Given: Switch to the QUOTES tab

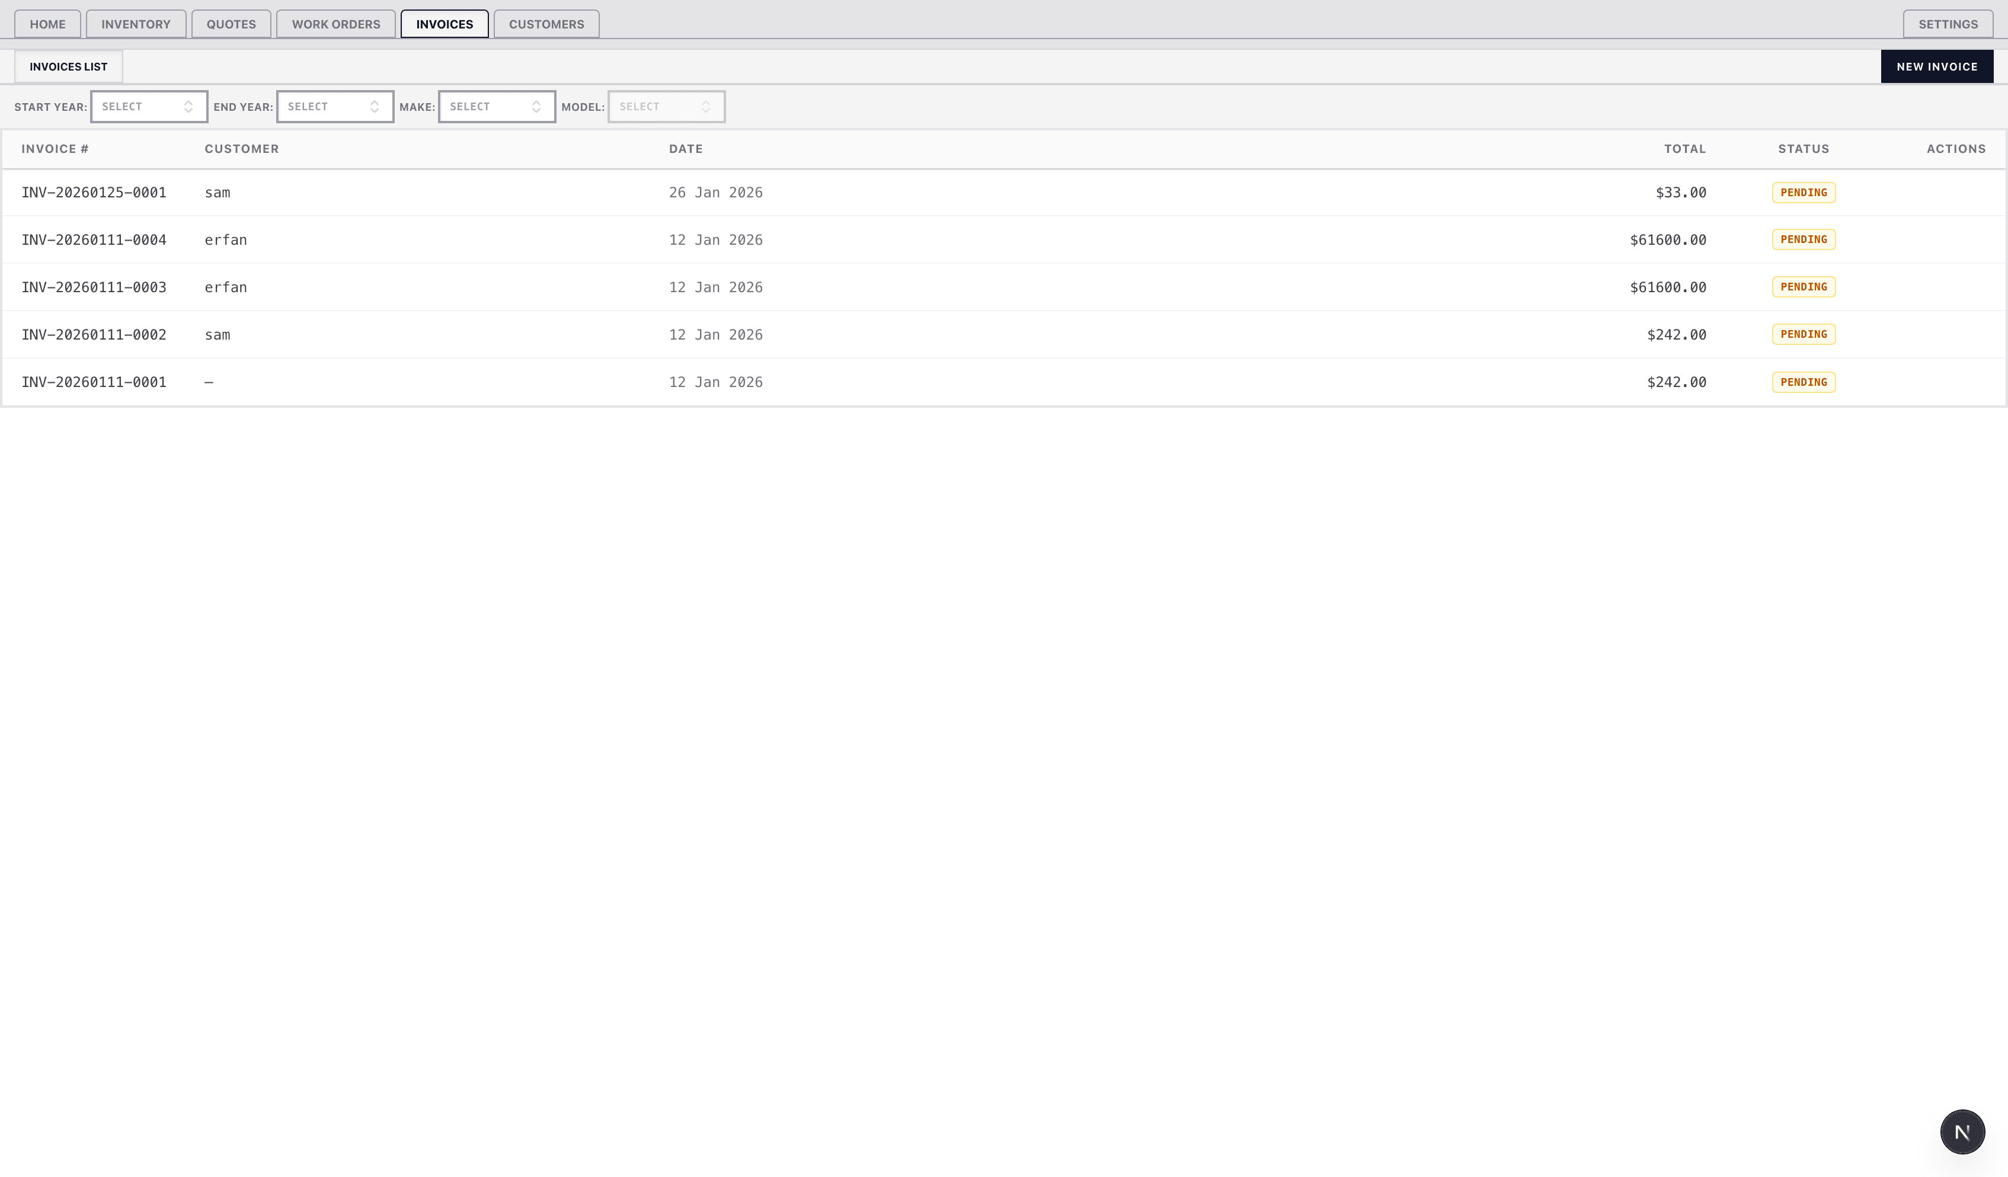Looking at the screenshot, I should point(231,24).
